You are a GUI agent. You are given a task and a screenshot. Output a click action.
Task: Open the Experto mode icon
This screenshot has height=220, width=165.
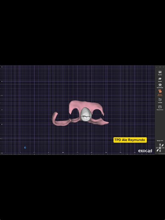160,79
